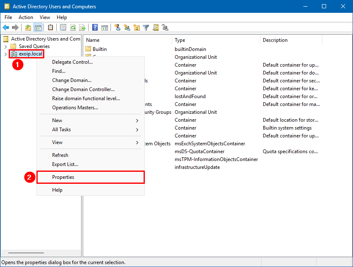Click the Refresh toolbar icon

point(73,28)
